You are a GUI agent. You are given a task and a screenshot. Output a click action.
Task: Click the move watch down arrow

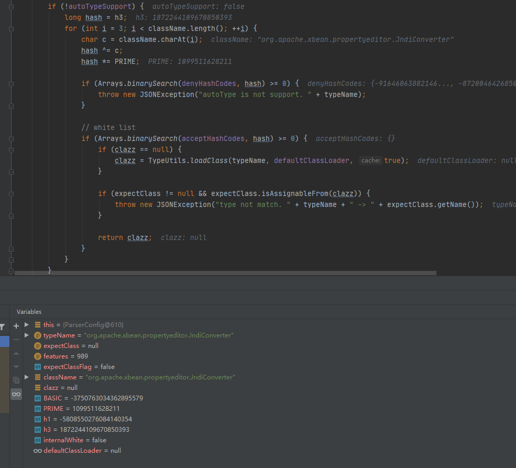[x=16, y=366]
